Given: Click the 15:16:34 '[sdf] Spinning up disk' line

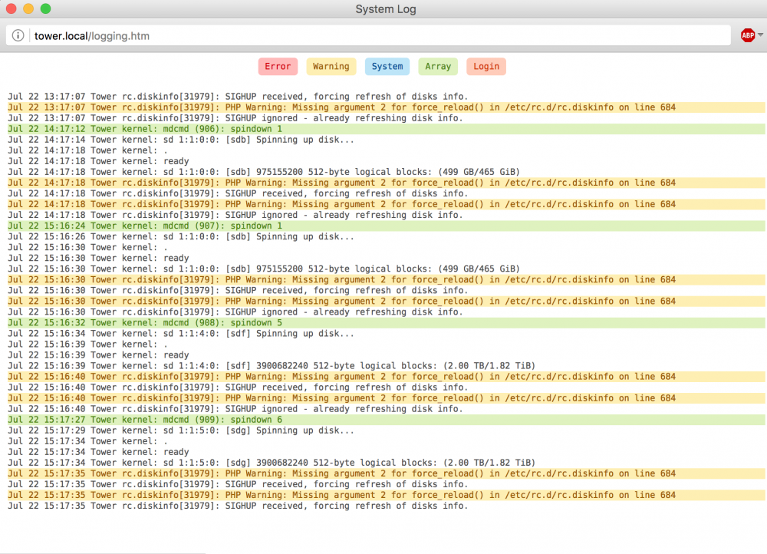Looking at the screenshot, I should click(x=180, y=333).
